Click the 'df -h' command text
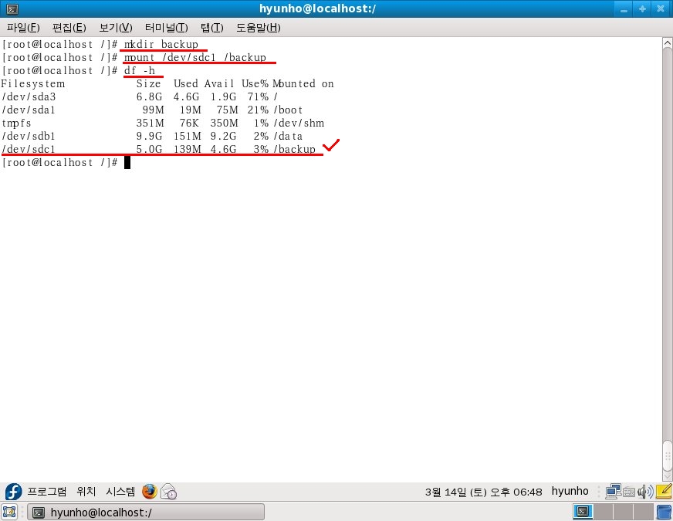 point(140,70)
